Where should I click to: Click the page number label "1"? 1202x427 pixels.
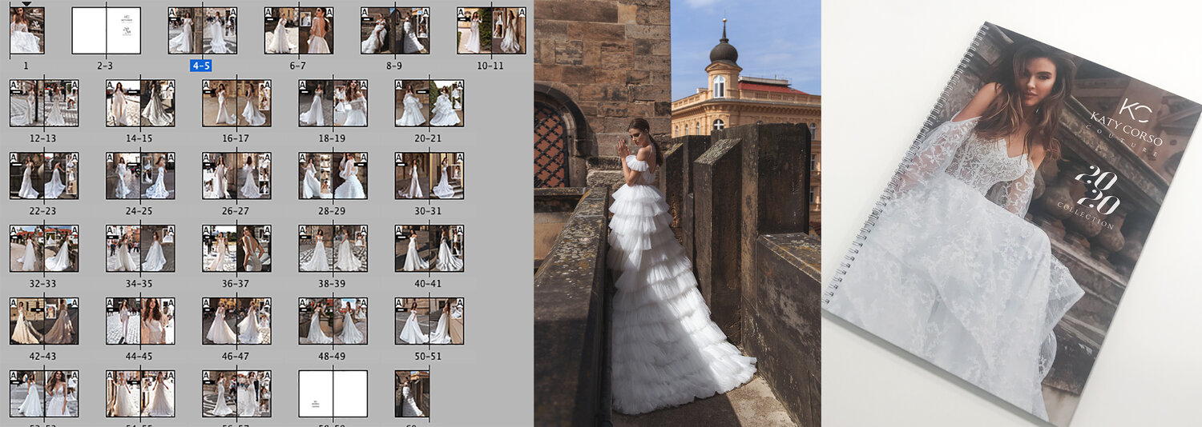[x=26, y=66]
